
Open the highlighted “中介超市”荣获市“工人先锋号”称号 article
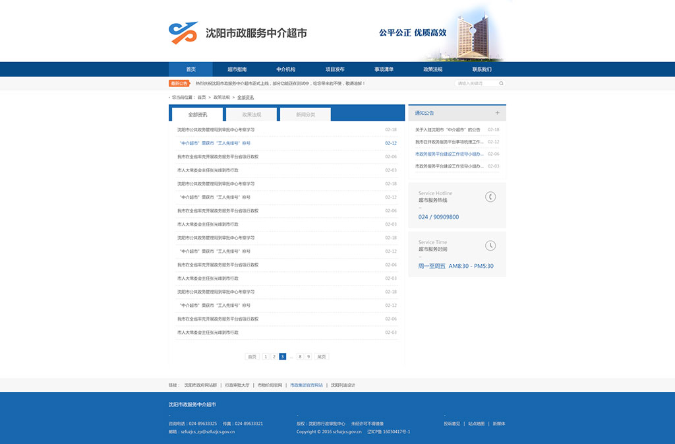pos(214,143)
